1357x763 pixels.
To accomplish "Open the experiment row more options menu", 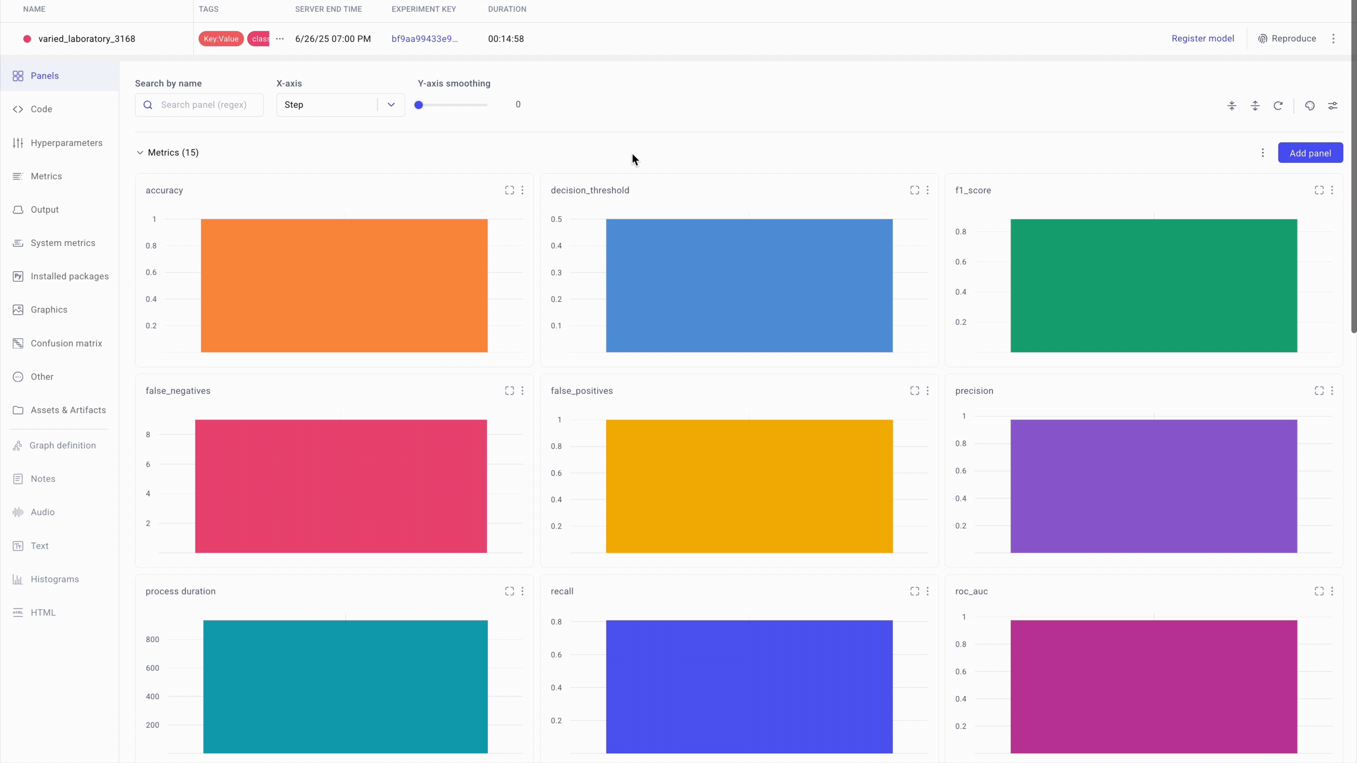I will [x=1333, y=39].
